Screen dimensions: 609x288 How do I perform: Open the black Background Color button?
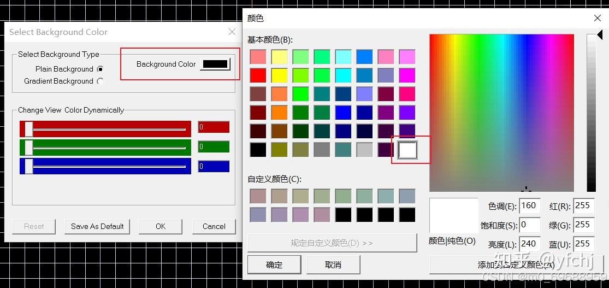click(x=215, y=64)
